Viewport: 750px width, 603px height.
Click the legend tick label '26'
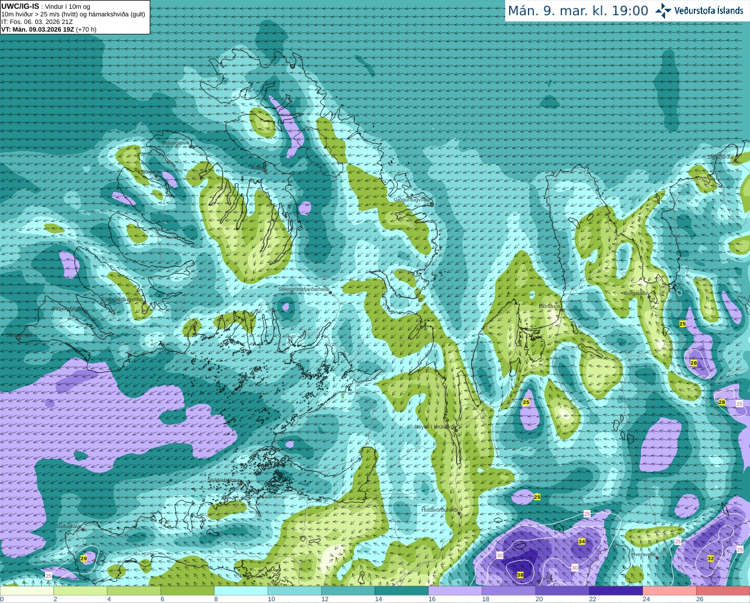[x=700, y=599]
